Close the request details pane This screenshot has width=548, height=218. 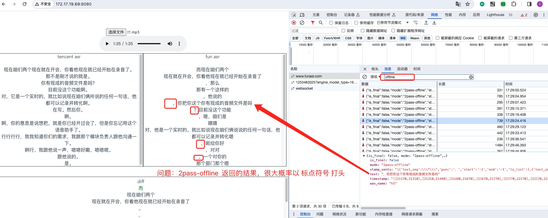tap(365, 69)
